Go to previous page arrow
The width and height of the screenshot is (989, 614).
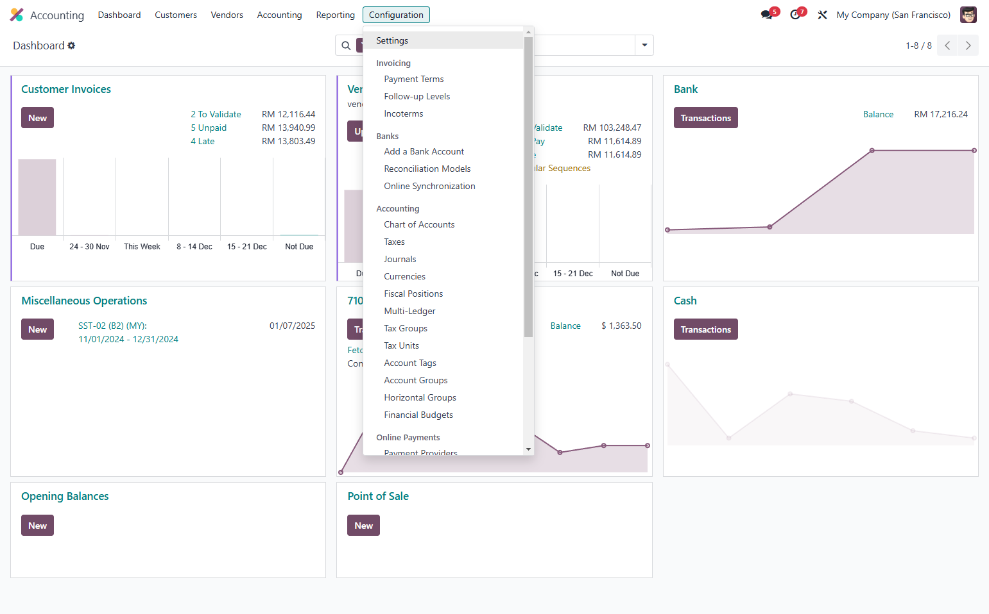click(x=947, y=46)
